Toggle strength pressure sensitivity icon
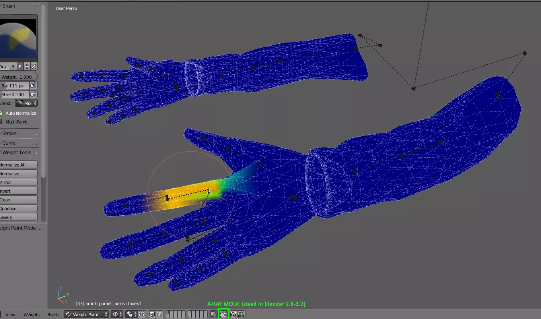541x319 pixels. tap(33, 94)
